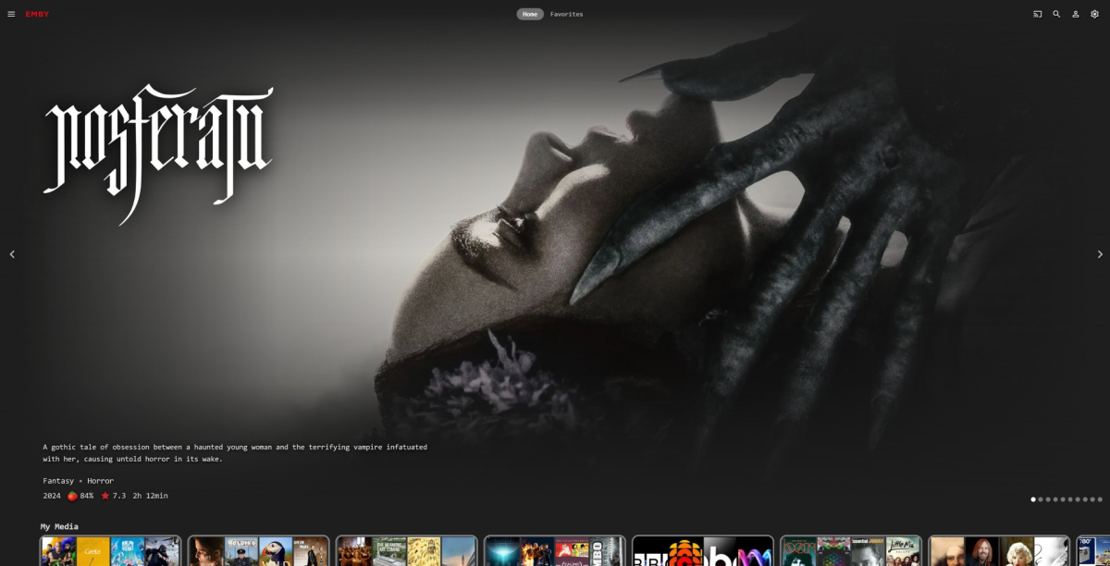Screen dimensions: 1110x566
Task: Advance the banner with the right arrow
Action: (x=1099, y=253)
